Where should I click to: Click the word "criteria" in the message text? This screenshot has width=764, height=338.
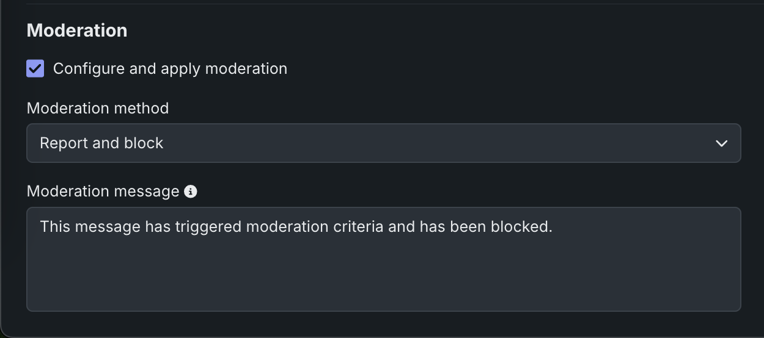(x=359, y=227)
